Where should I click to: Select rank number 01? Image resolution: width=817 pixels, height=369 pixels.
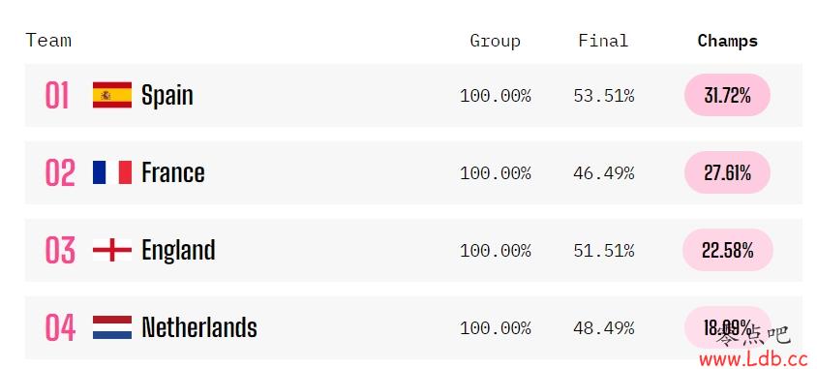click(57, 95)
